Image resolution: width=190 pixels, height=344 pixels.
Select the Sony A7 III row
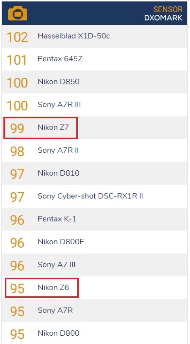tap(95, 265)
